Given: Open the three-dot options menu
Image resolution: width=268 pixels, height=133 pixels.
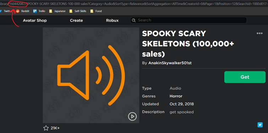Looking at the screenshot, I should click(259, 33).
